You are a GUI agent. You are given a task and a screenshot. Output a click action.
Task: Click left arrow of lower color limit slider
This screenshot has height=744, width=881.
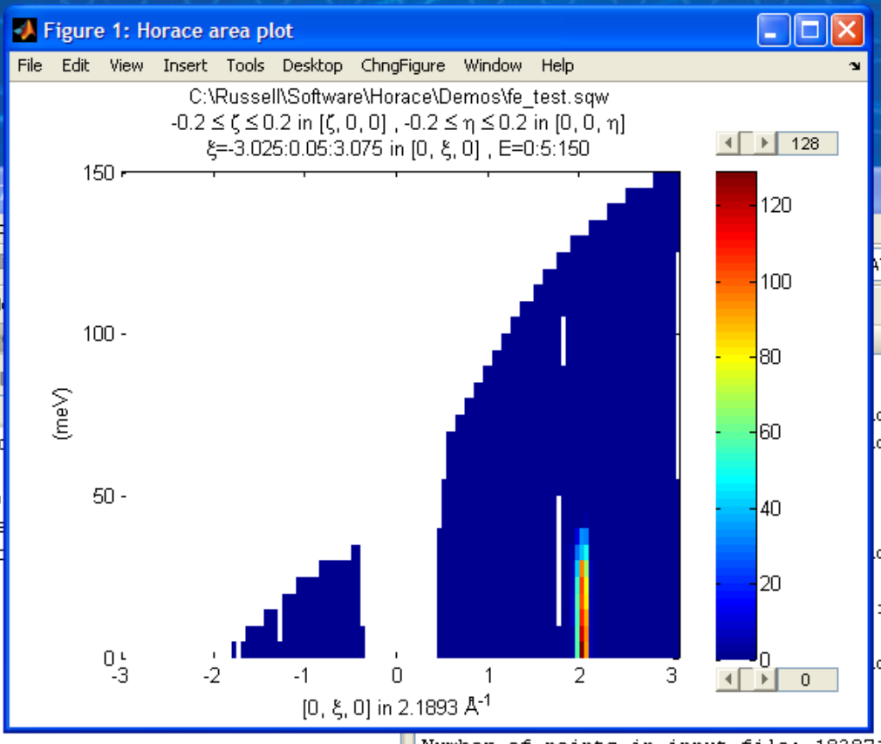pyautogui.click(x=726, y=679)
